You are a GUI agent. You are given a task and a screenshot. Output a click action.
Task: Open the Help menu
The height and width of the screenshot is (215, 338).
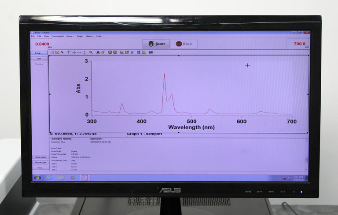click(x=99, y=36)
